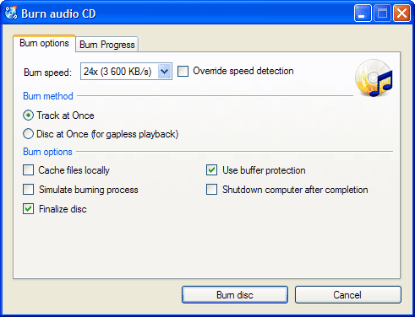Screen dimensions: 415x317
Task: Click the disabled maximize button
Action: click(382, 13)
